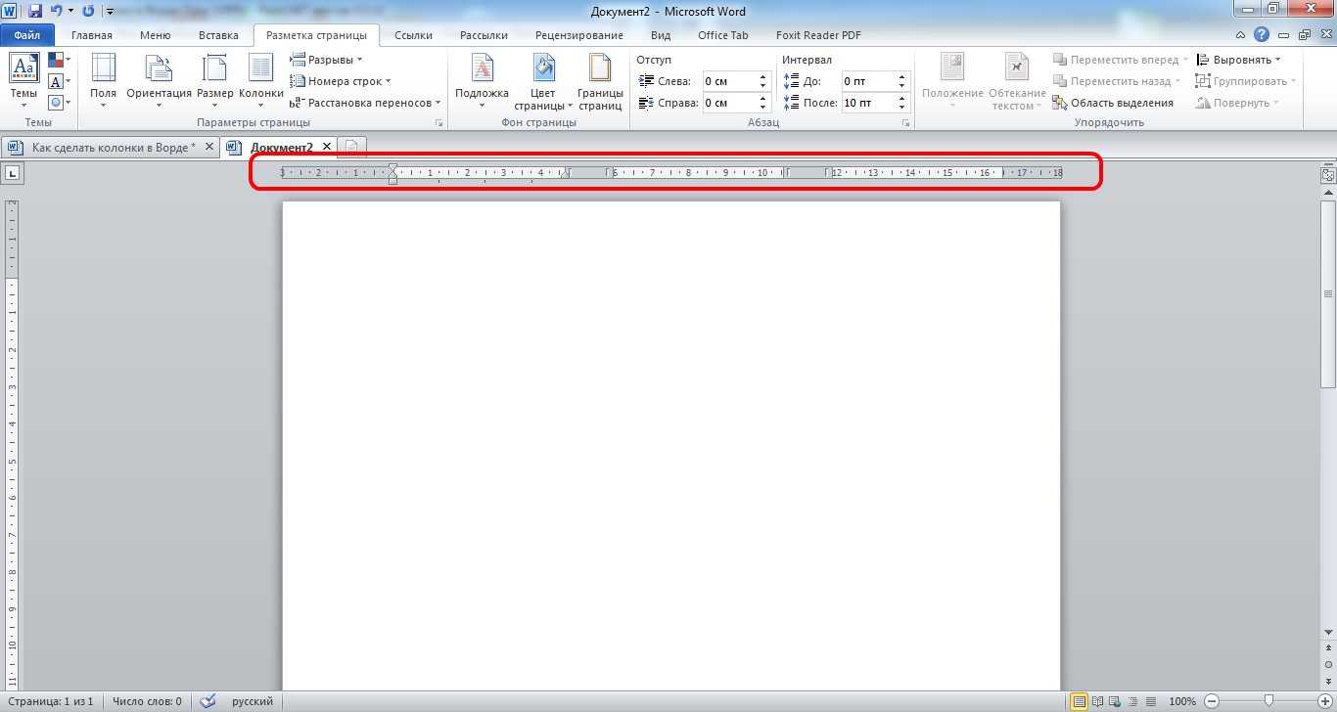Click the Redo icon in quick access toolbar
The height and width of the screenshot is (712, 1337).
point(89,11)
